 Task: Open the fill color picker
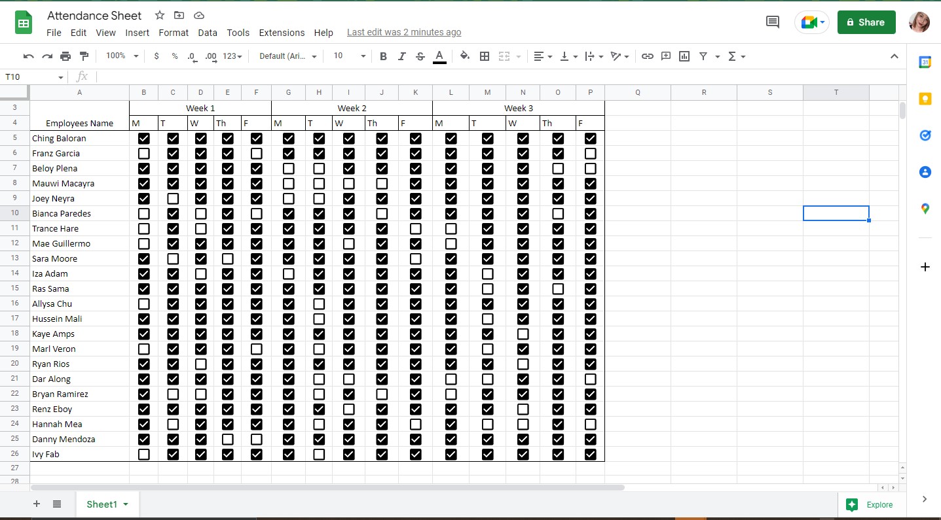[x=465, y=56]
